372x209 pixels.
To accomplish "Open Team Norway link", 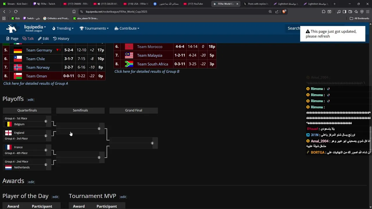I will point(38,67).
